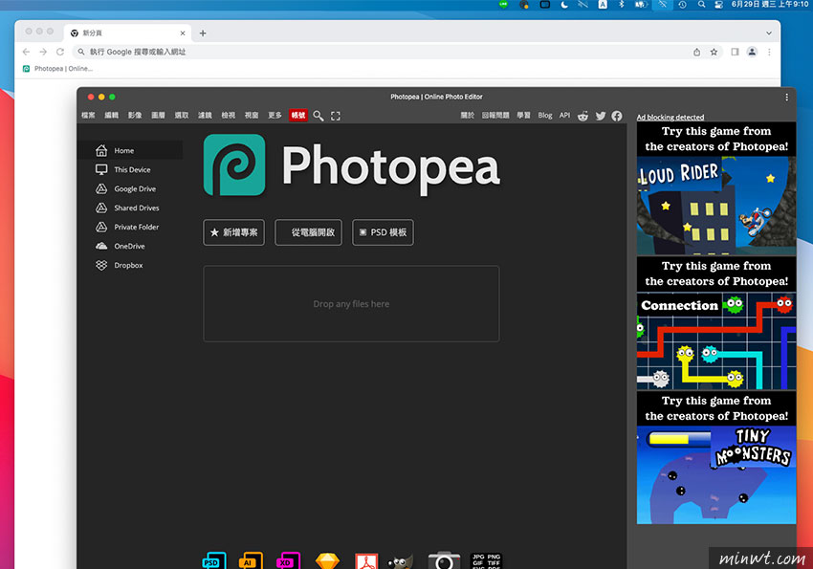This screenshot has width=813, height=569.
Task: Open the 濾鏡 menu in Photopea
Action: tap(205, 115)
